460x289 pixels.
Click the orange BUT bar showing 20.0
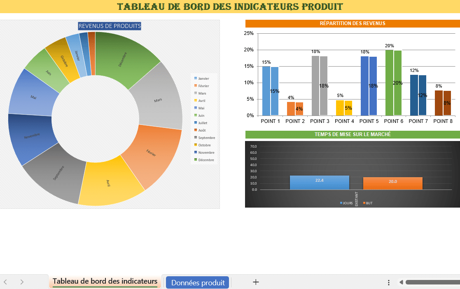(x=392, y=183)
